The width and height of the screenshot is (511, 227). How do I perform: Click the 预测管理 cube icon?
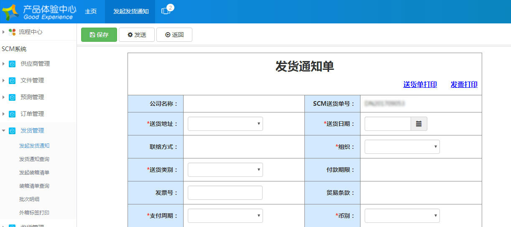tap(12, 97)
